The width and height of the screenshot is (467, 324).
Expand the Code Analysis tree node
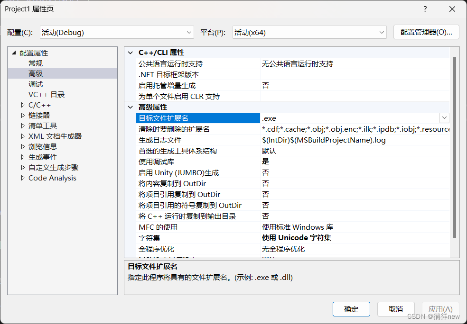(x=23, y=178)
